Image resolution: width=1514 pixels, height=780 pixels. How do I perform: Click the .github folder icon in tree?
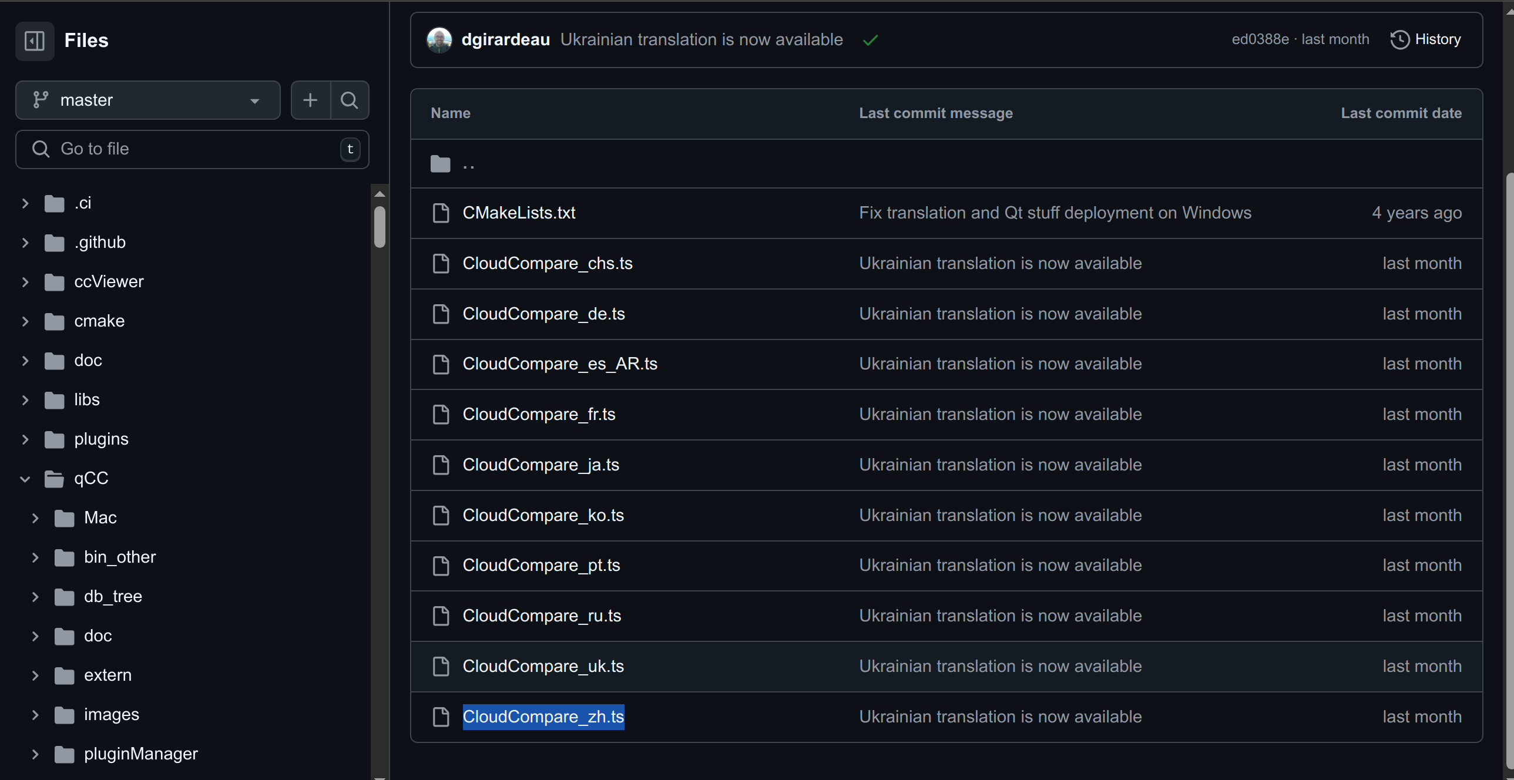[x=54, y=243]
